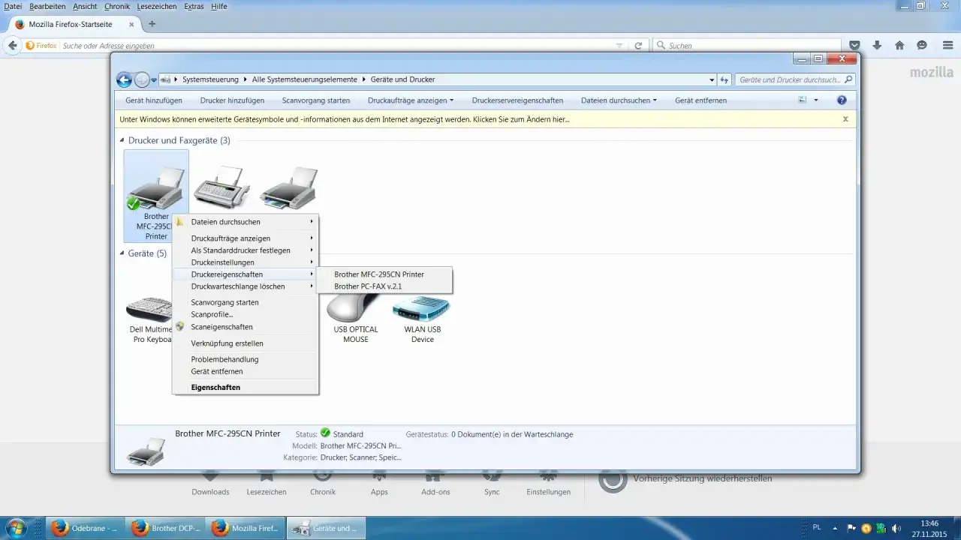The height and width of the screenshot is (540, 961).
Task: Open the Datei menu in Firefox
Action: pos(13,6)
